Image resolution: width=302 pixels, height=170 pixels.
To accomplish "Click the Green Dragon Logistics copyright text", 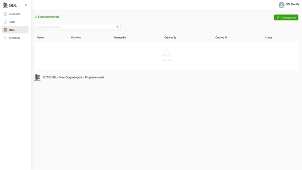I will pos(74,77).
